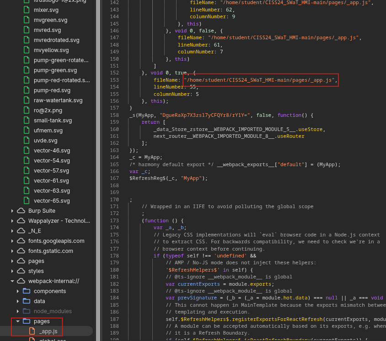Open ufmem.svg file icon

pyautogui.click(x=27, y=131)
